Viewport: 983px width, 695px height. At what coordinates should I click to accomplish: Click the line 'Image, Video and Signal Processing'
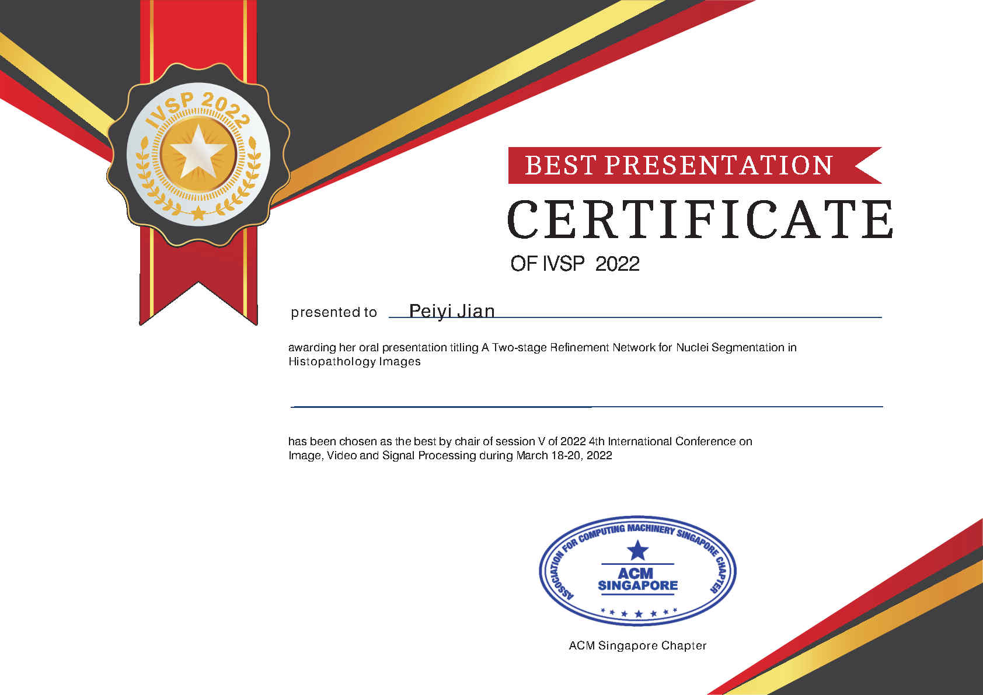(x=450, y=455)
